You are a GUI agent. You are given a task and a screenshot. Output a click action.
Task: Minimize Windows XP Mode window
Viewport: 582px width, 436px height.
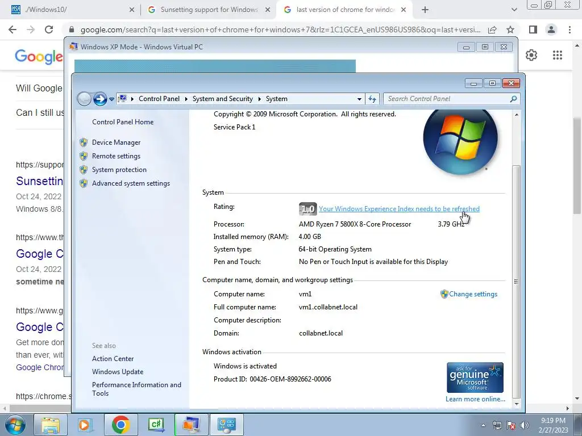[x=466, y=47]
